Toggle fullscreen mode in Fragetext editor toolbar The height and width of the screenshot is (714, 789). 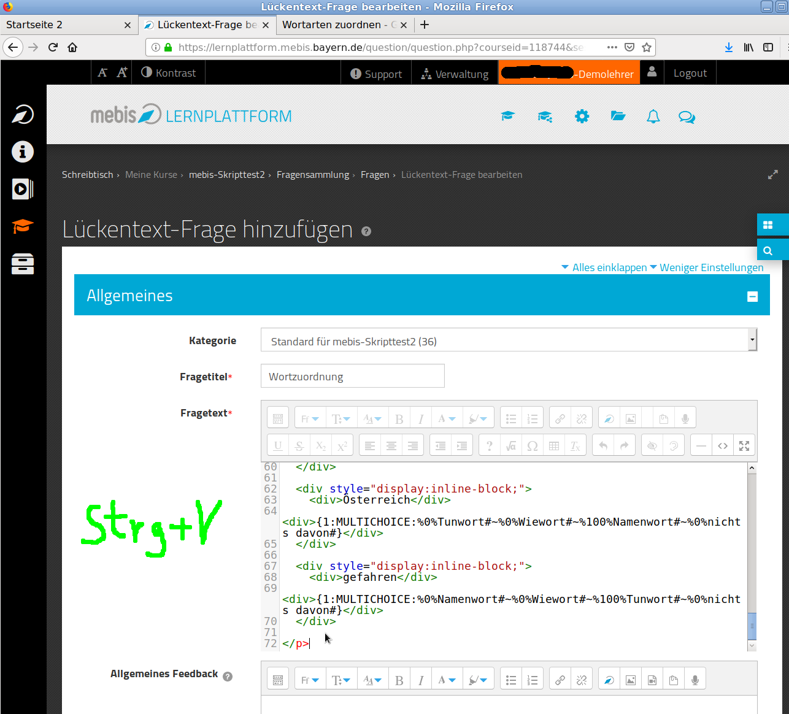click(x=744, y=446)
